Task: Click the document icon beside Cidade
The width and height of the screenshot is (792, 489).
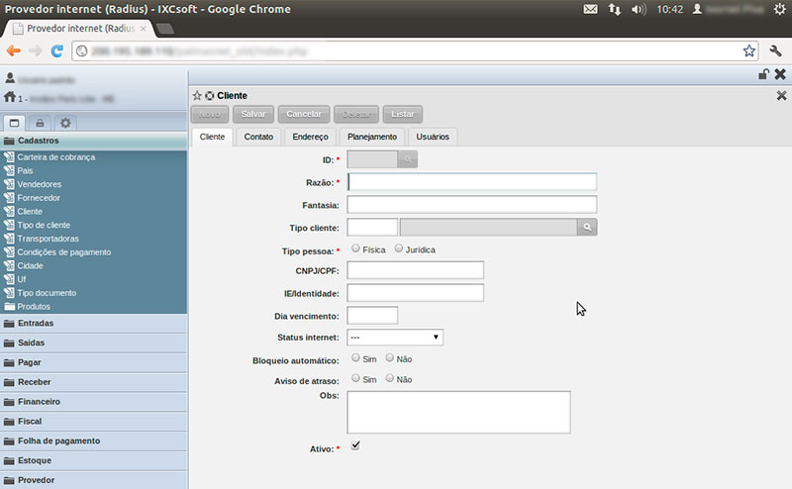Action: tap(9, 265)
